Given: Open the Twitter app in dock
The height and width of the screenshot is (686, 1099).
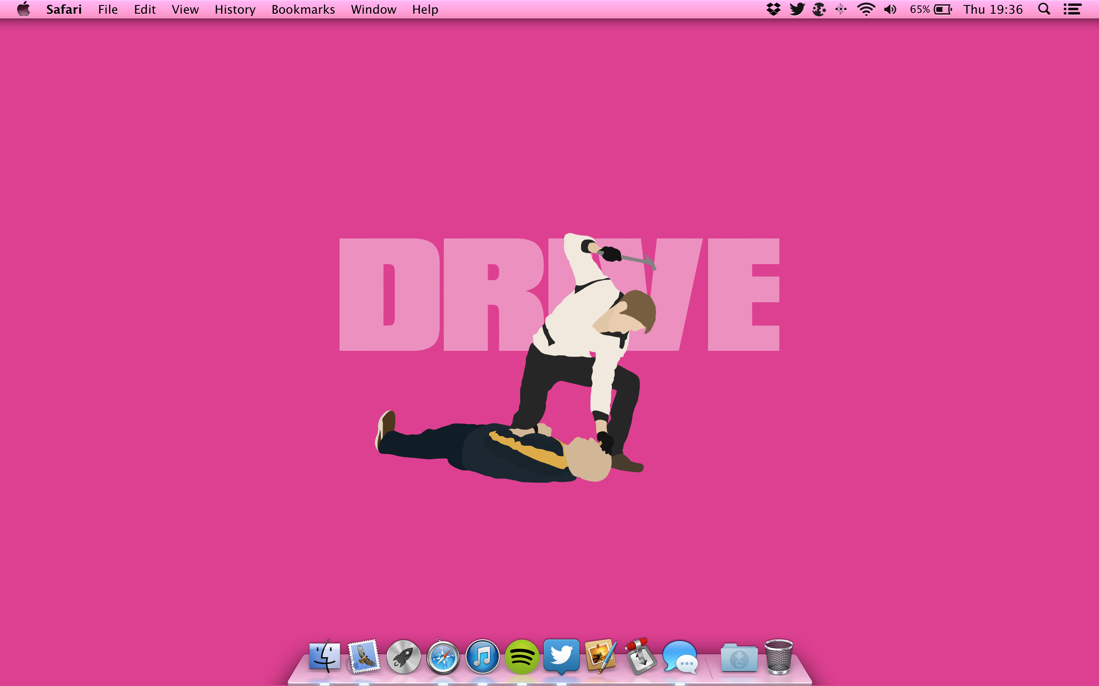Looking at the screenshot, I should pyautogui.click(x=562, y=656).
